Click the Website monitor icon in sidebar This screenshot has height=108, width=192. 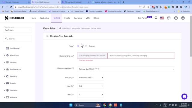click(x=7, y=97)
